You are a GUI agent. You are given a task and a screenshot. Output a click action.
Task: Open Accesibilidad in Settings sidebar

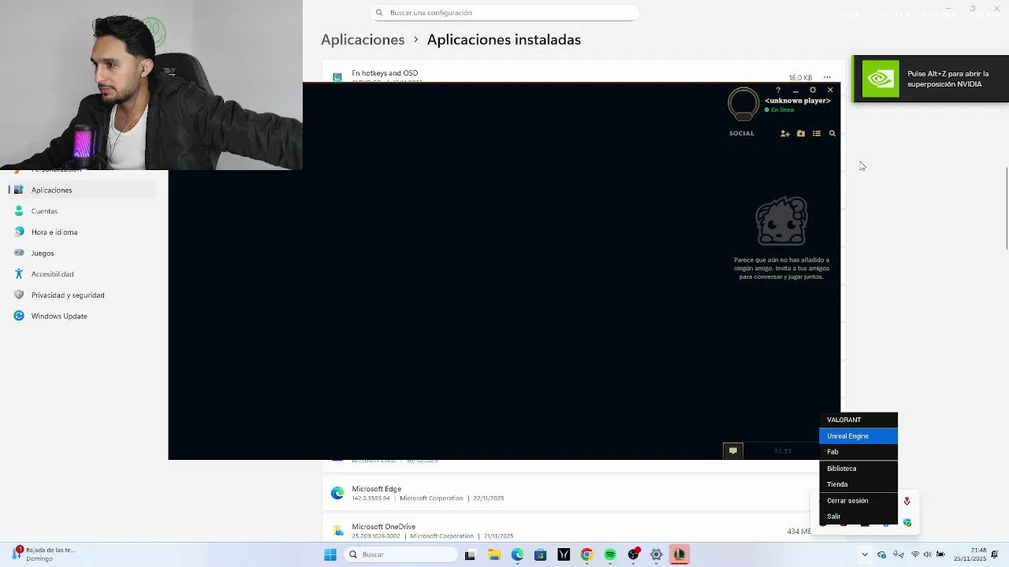click(x=84, y=274)
